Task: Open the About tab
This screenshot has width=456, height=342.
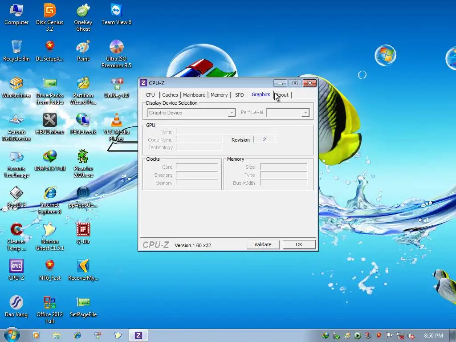Action: pos(282,95)
